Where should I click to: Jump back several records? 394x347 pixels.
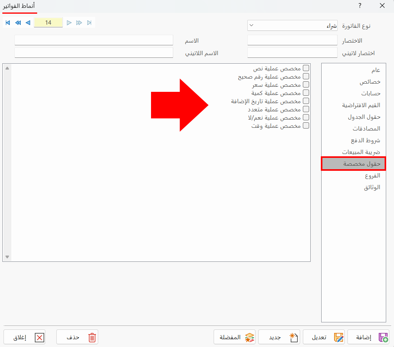click(x=18, y=23)
